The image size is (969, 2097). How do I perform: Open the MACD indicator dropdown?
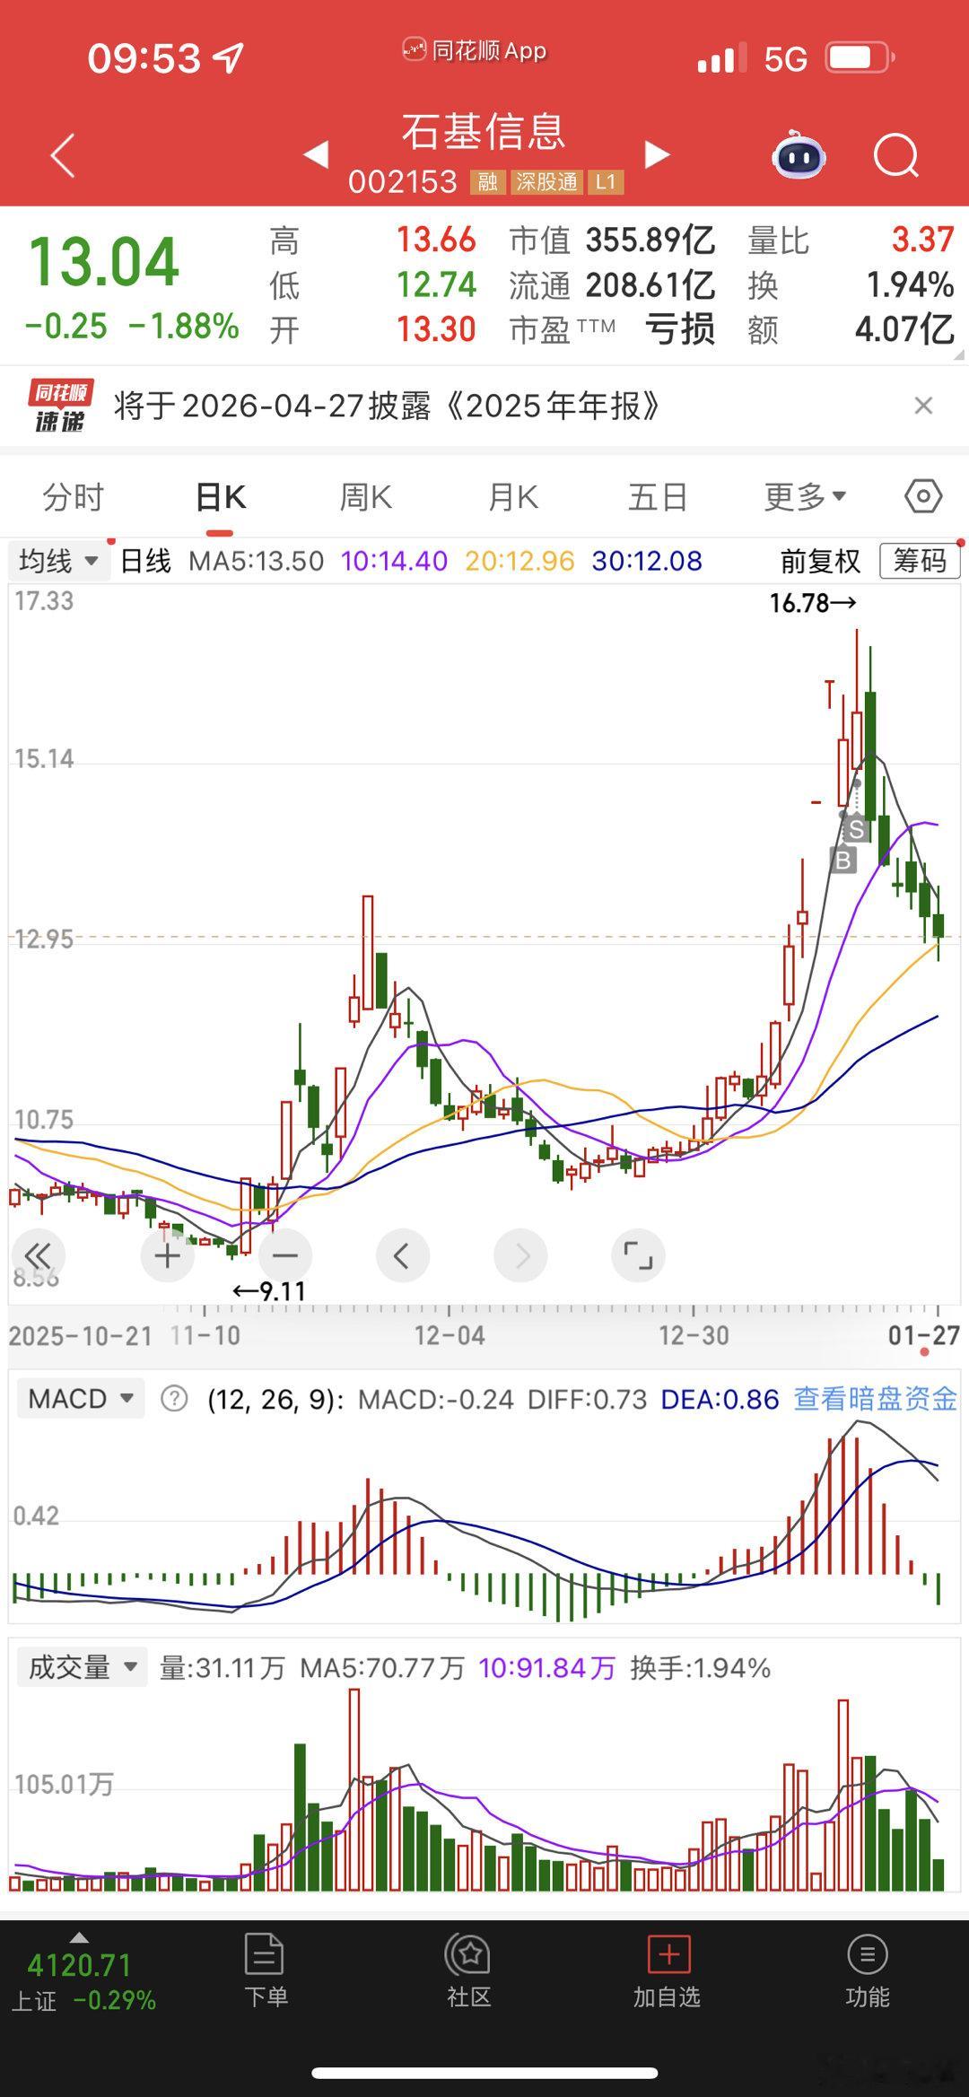[80, 1399]
